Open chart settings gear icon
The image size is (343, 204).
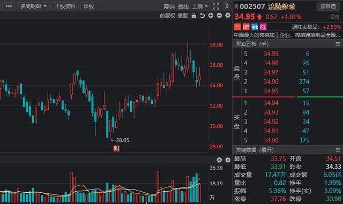pyautogui.click(x=228, y=16)
